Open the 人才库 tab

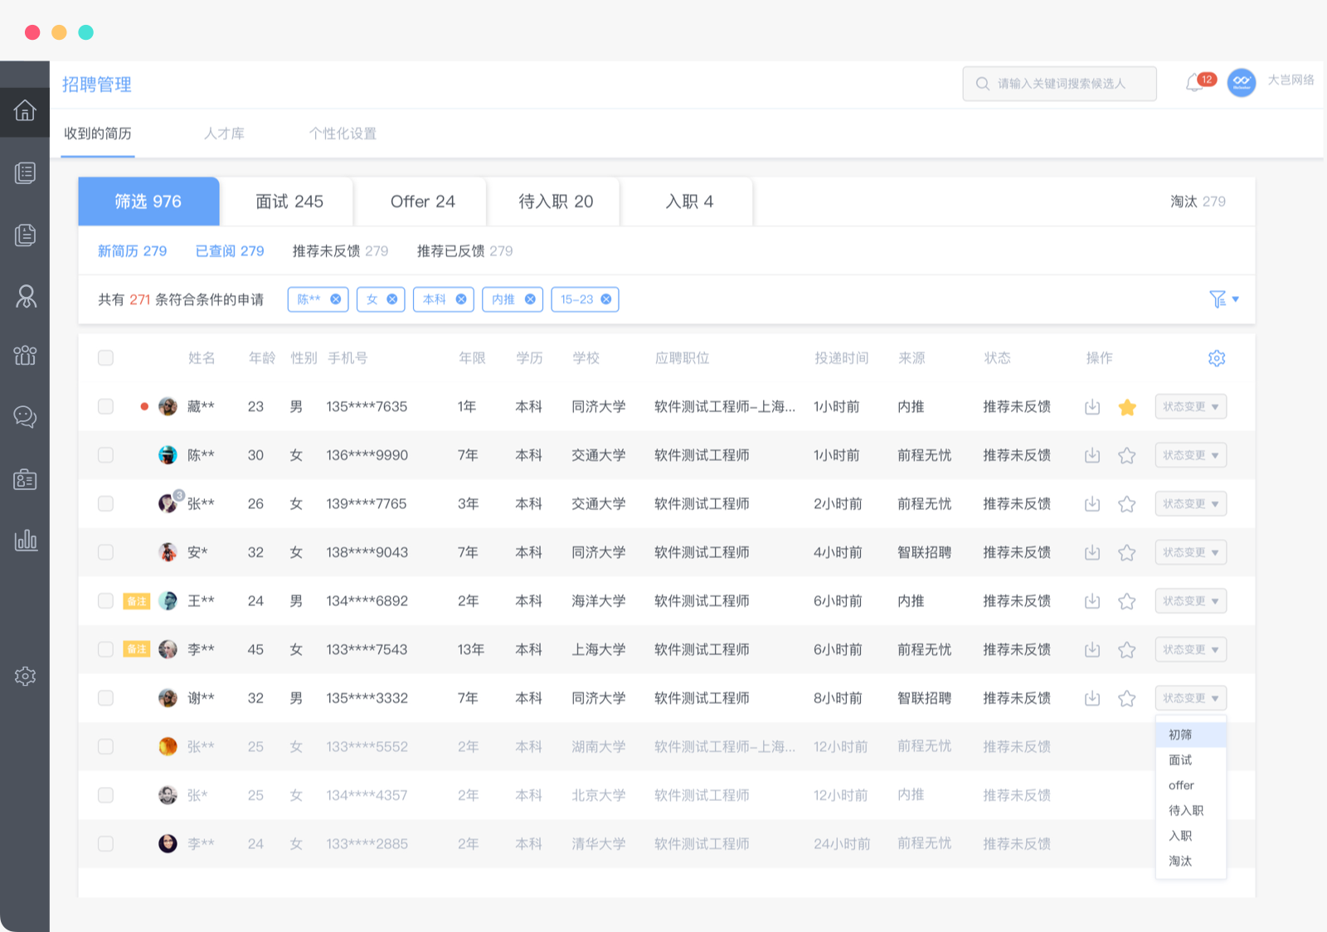(224, 133)
